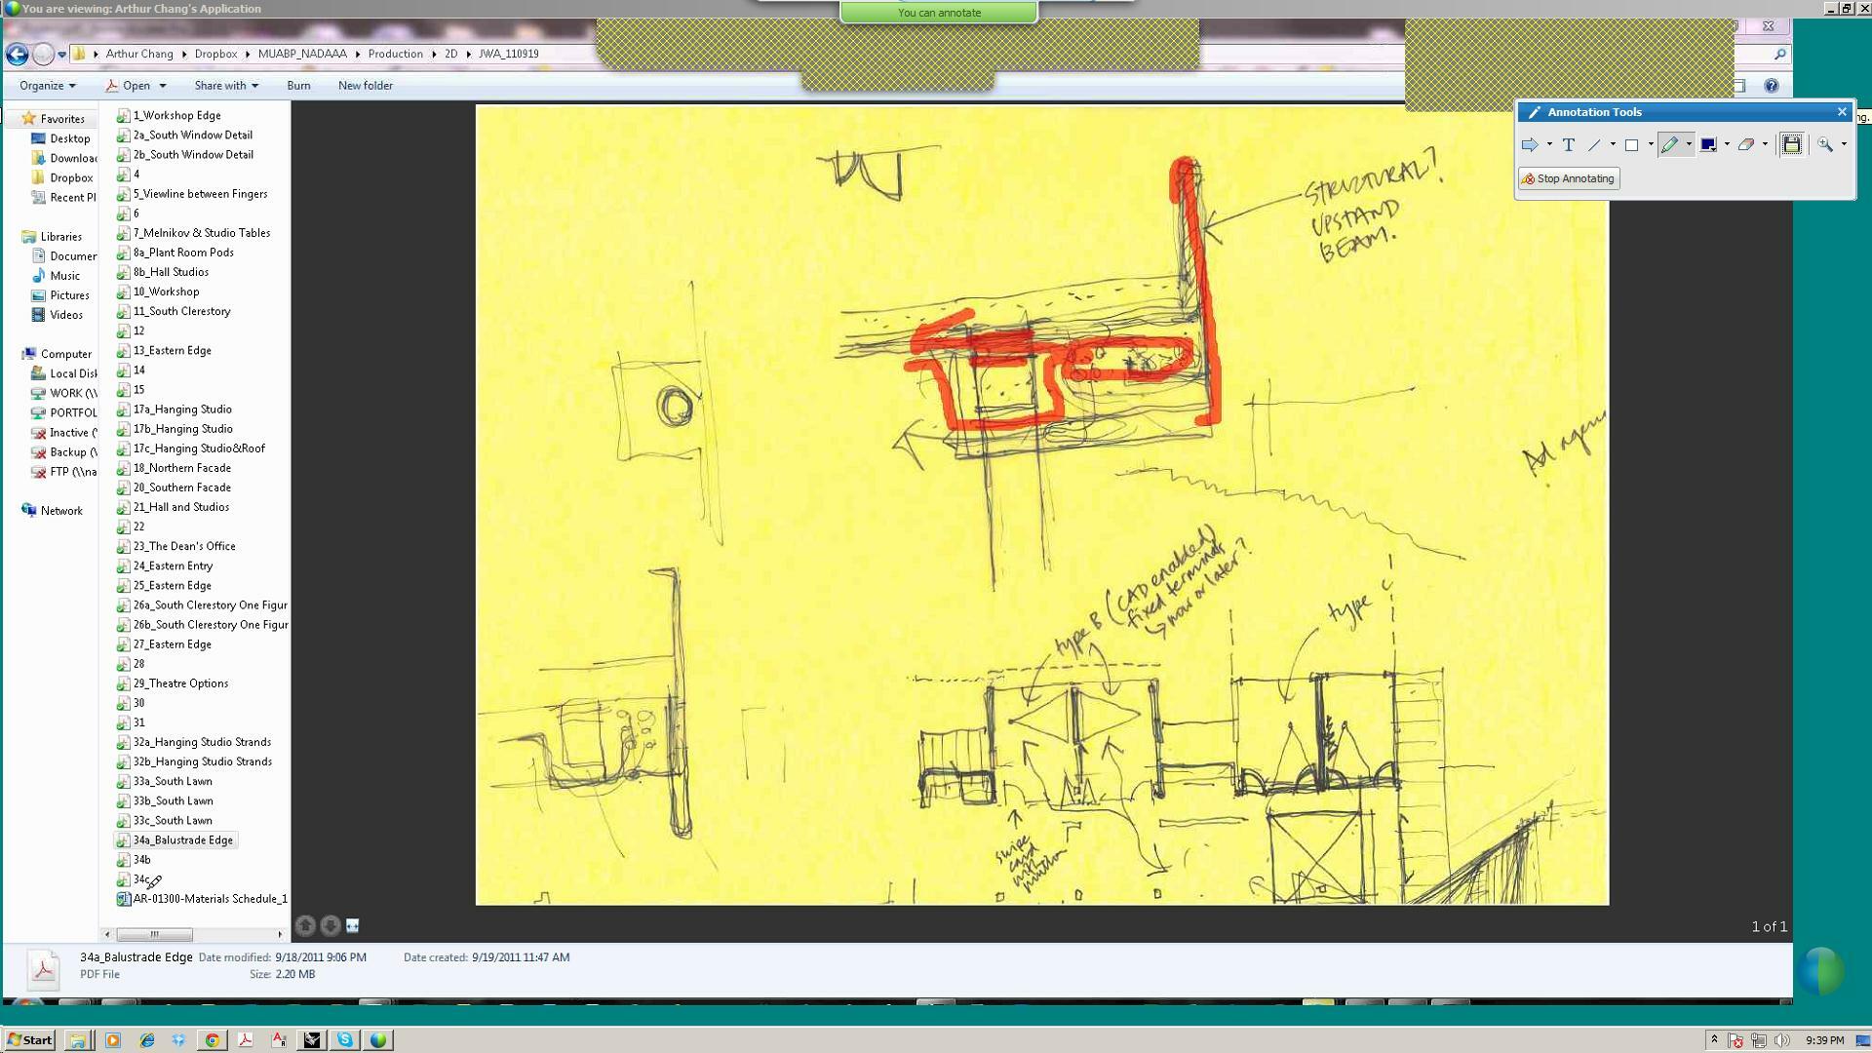Go to previous page in preview
1872x1053 pixels.
coord(305,925)
